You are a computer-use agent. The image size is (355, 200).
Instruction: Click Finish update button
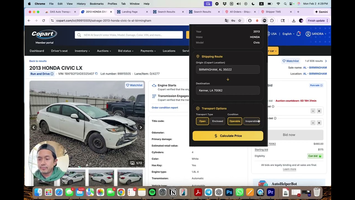coord(316,21)
